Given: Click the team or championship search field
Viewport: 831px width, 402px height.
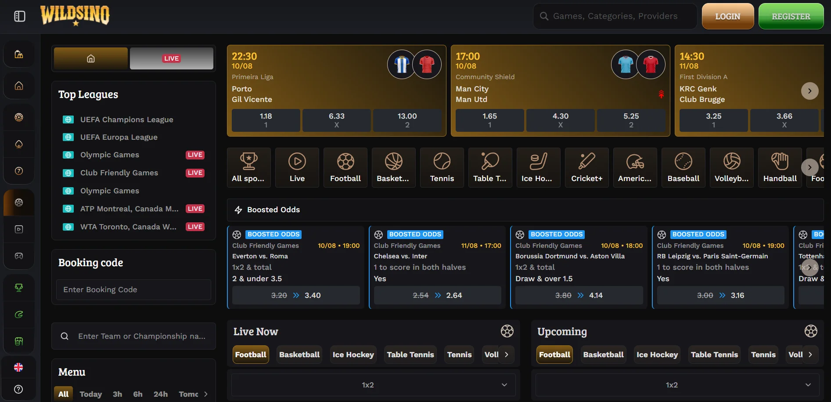Looking at the screenshot, I should (133, 336).
